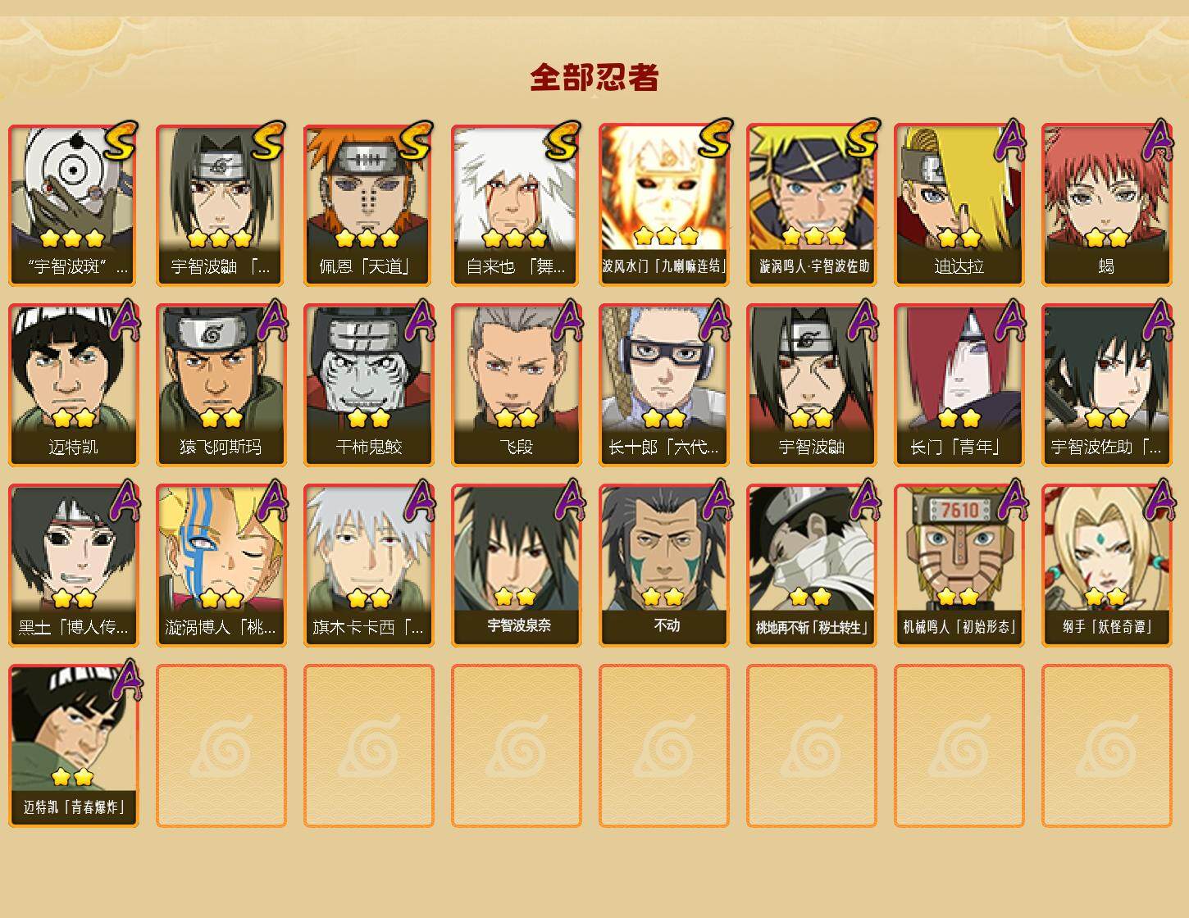Image resolution: width=1189 pixels, height=918 pixels.
Task: Open the 漩涡鸣人·宇智波佐助 card
Action: 812,205
